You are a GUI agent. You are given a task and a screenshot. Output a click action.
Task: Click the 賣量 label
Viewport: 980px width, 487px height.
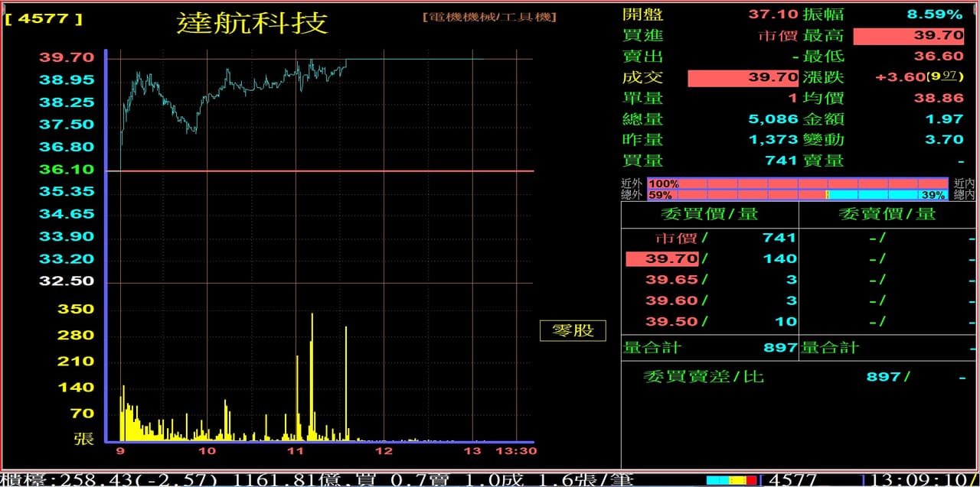824,161
